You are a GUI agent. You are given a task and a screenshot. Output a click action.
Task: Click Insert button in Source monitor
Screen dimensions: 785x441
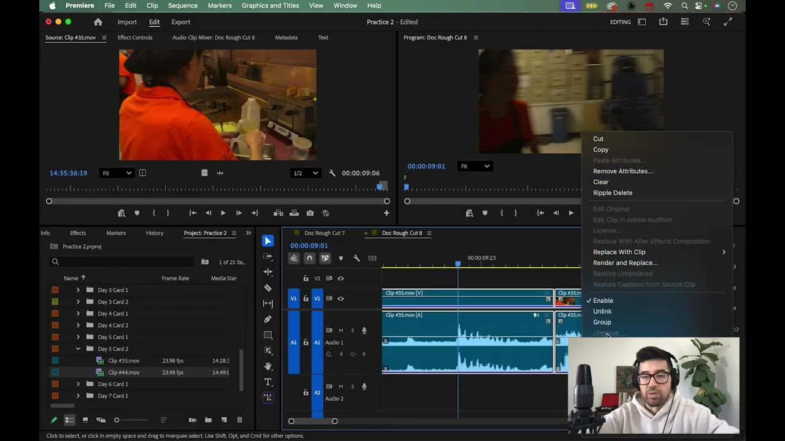click(278, 213)
